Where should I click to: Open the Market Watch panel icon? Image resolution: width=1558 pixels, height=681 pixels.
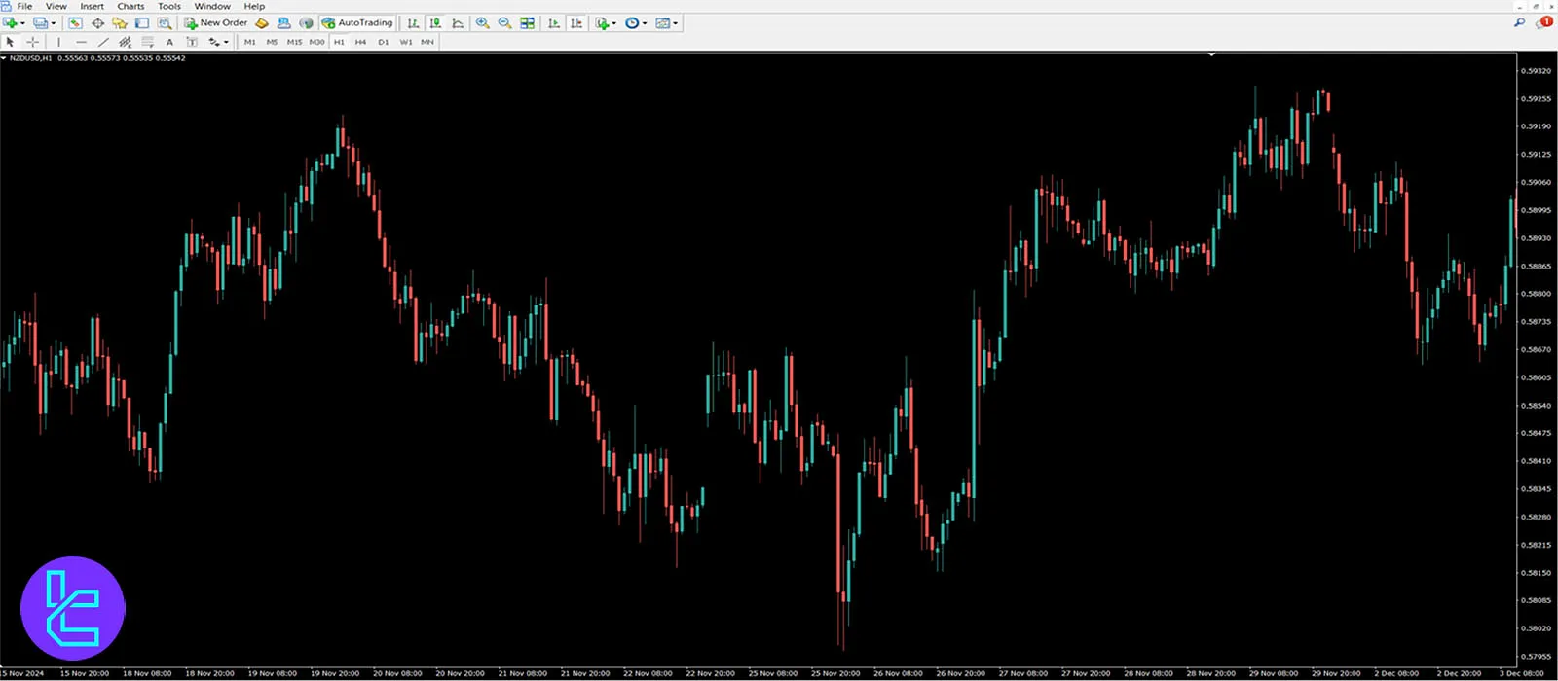[75, 23]
